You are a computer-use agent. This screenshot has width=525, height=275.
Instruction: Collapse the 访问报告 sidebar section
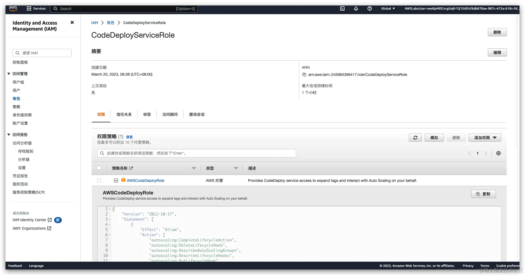(9, 135)
